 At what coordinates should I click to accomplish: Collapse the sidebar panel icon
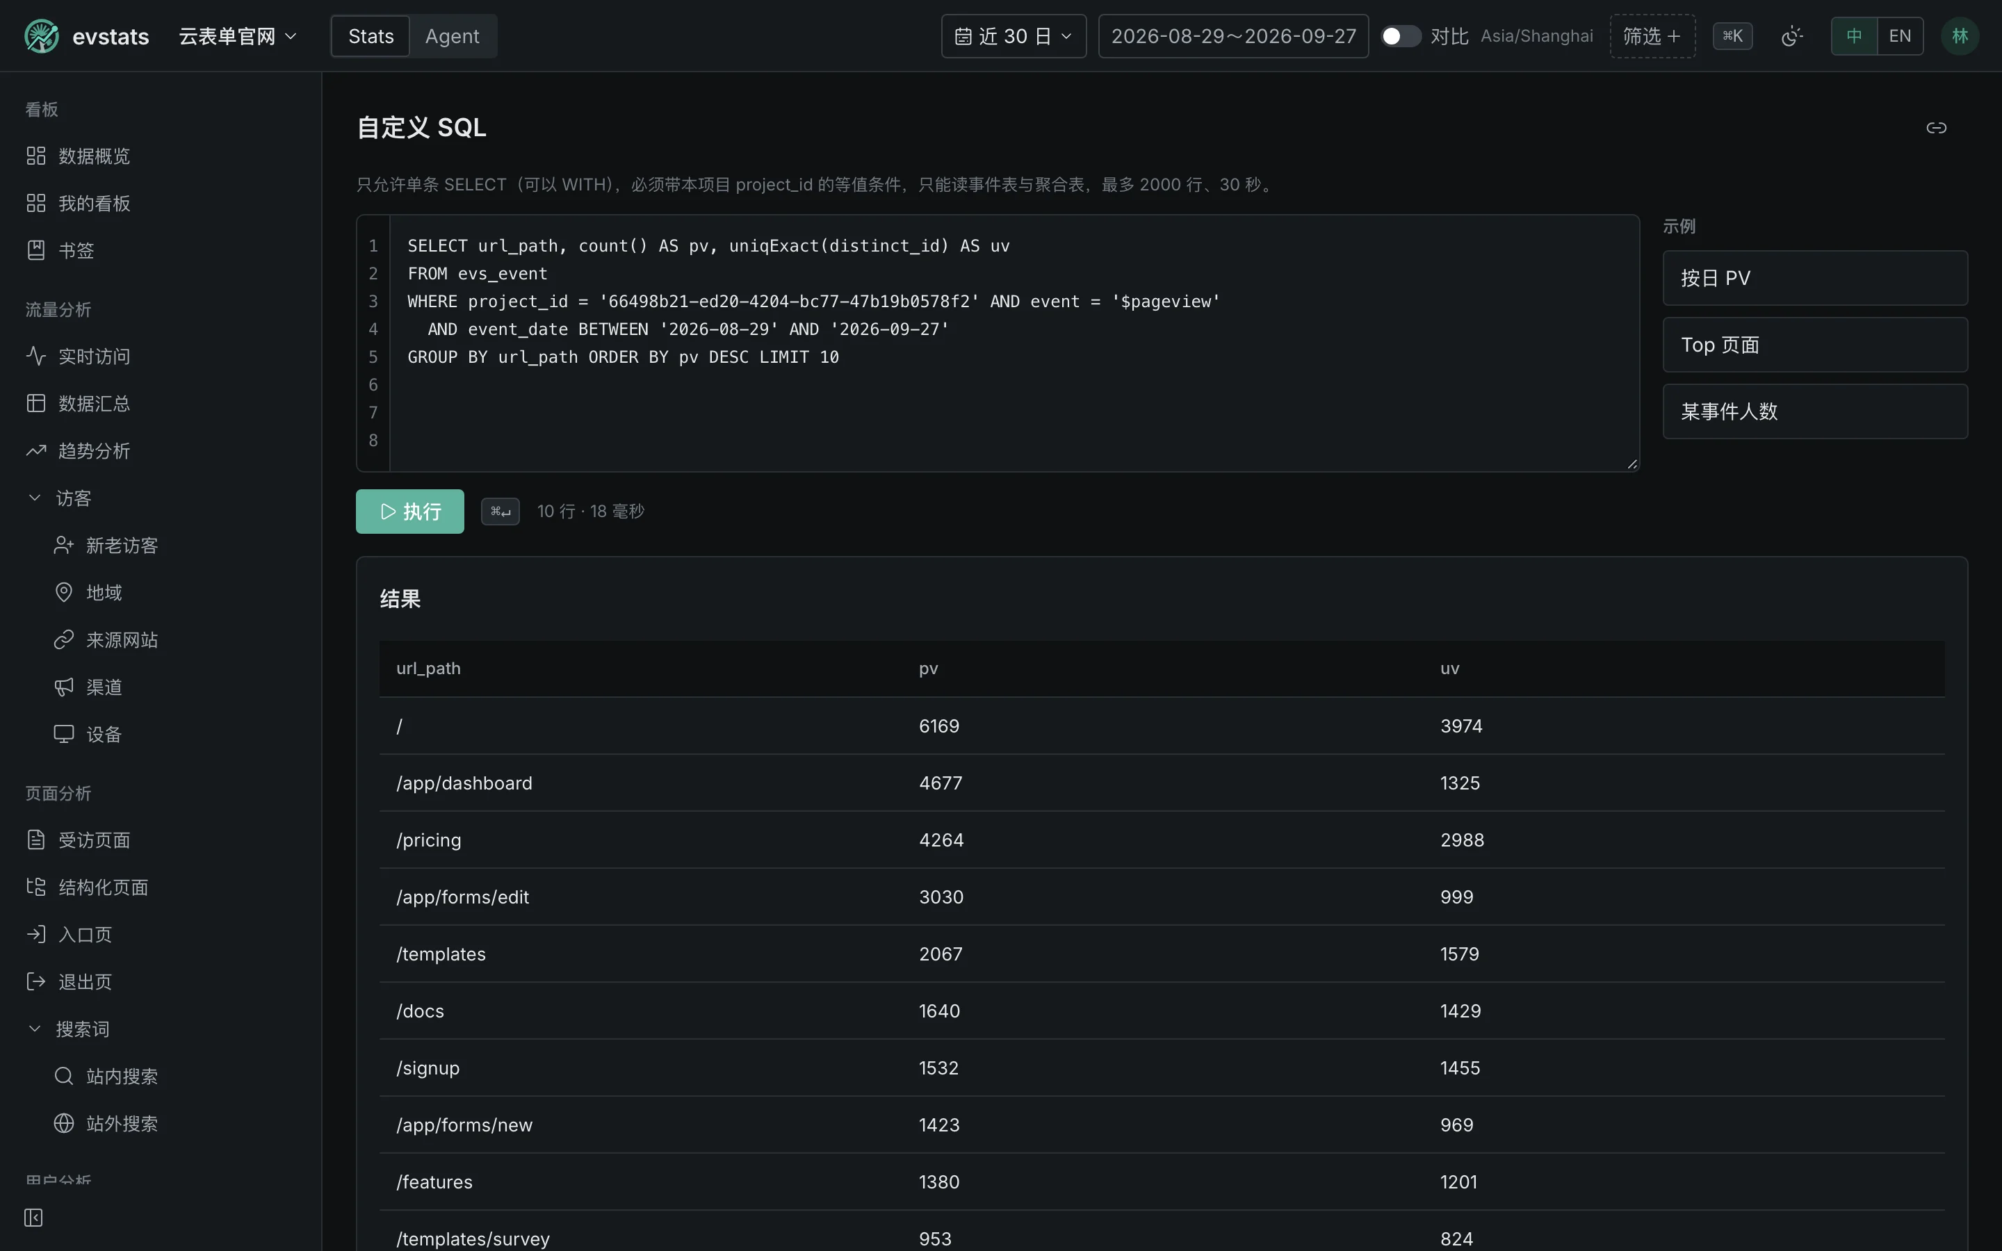[33, 1217]
